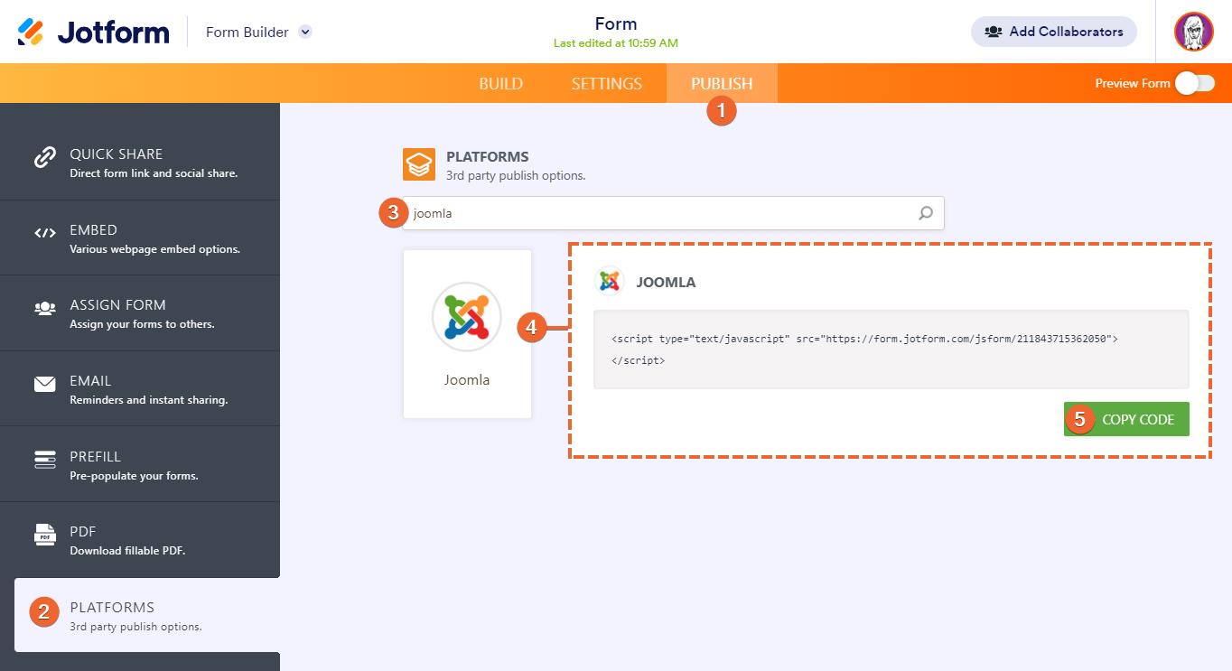
Task: Go to the Prefill sidebar section
Action: click(140, 465)
